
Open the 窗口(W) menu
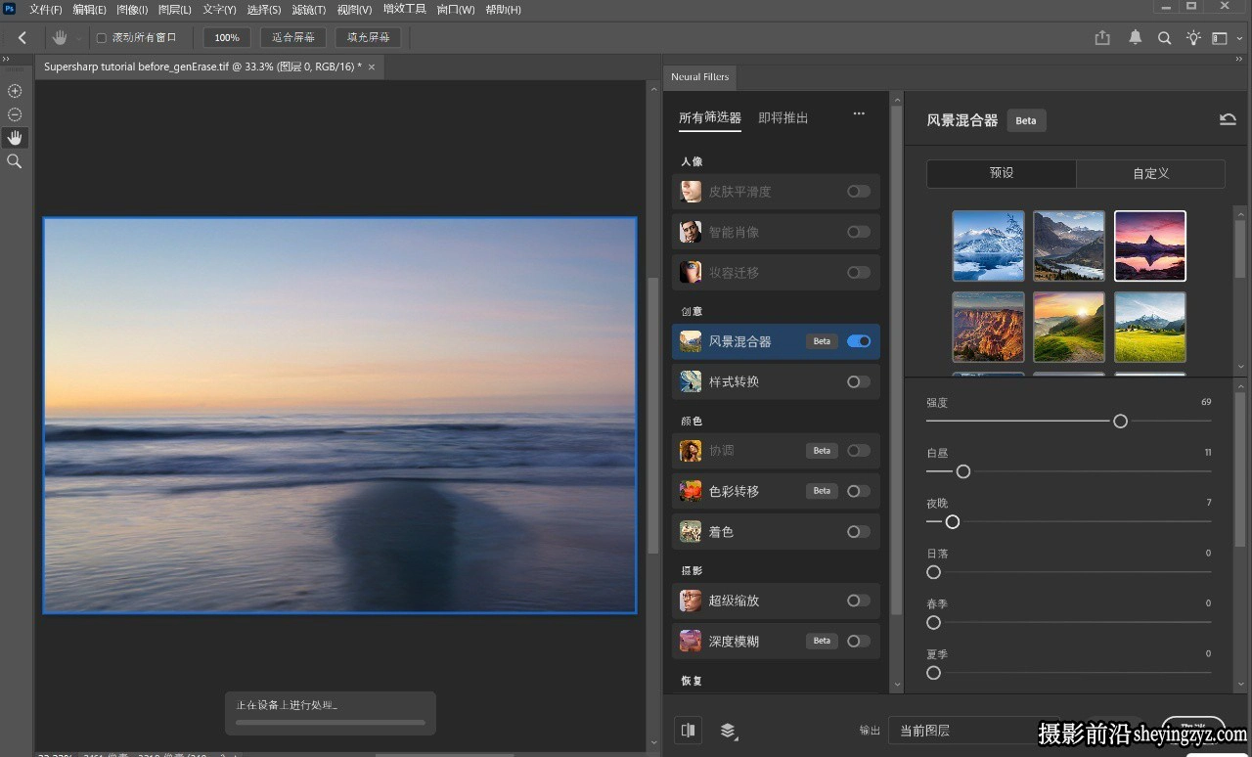[456, 10]
